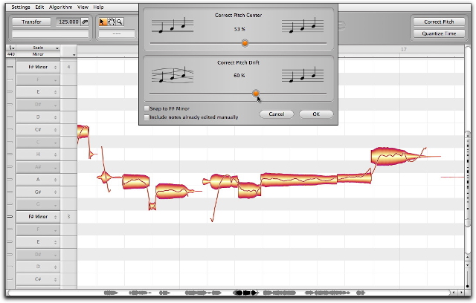Enable Snap to F# Minor checkbox

click(x=147, y=108)
